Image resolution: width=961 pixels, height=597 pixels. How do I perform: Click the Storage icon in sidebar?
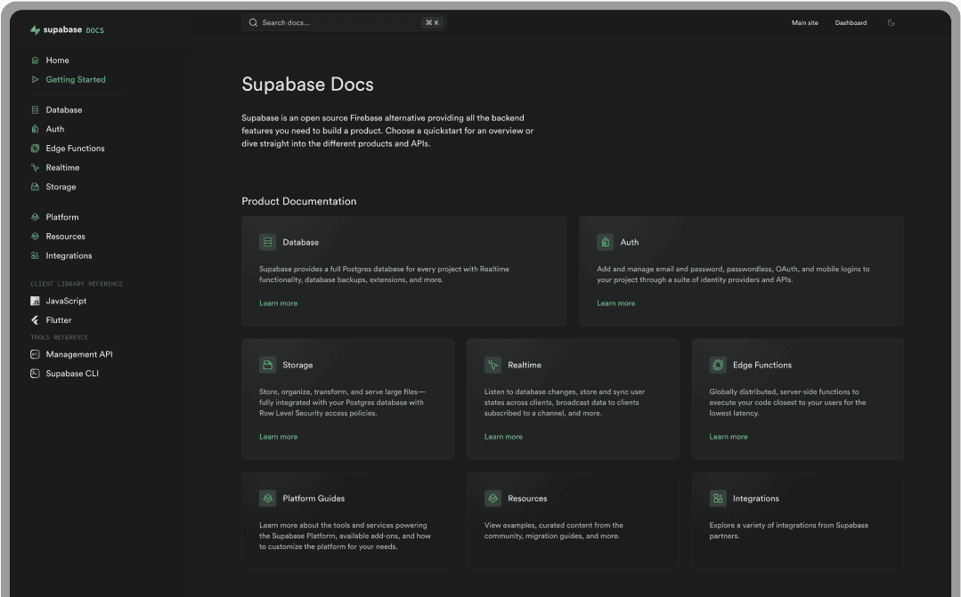pos(35,187)
